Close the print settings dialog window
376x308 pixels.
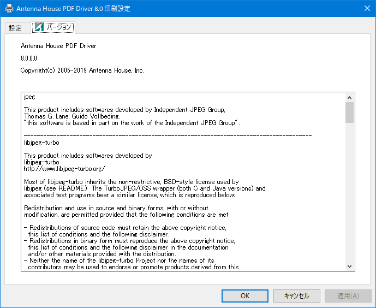[x=366, y=9]
